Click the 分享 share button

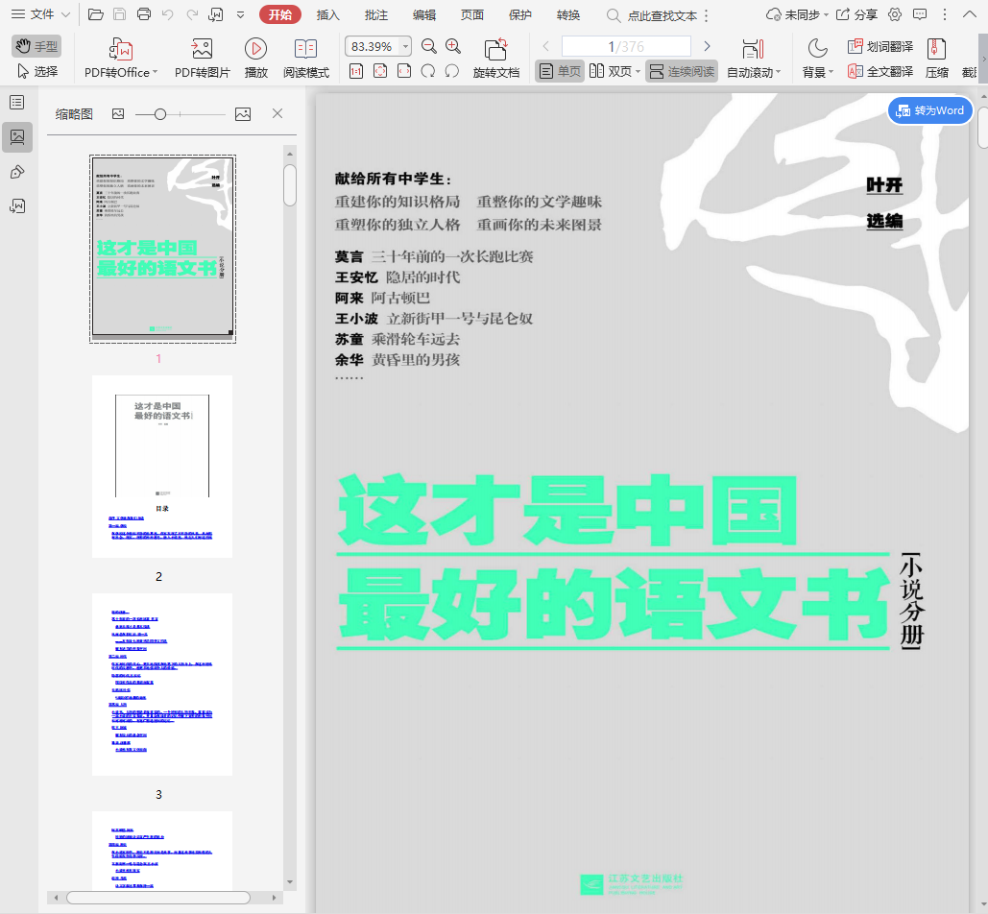pyautogui.click(x=856, y=14)
